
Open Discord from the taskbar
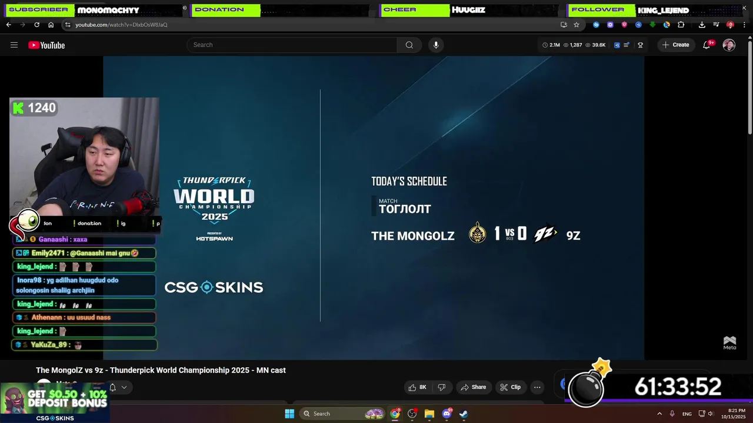click(447, 414)
